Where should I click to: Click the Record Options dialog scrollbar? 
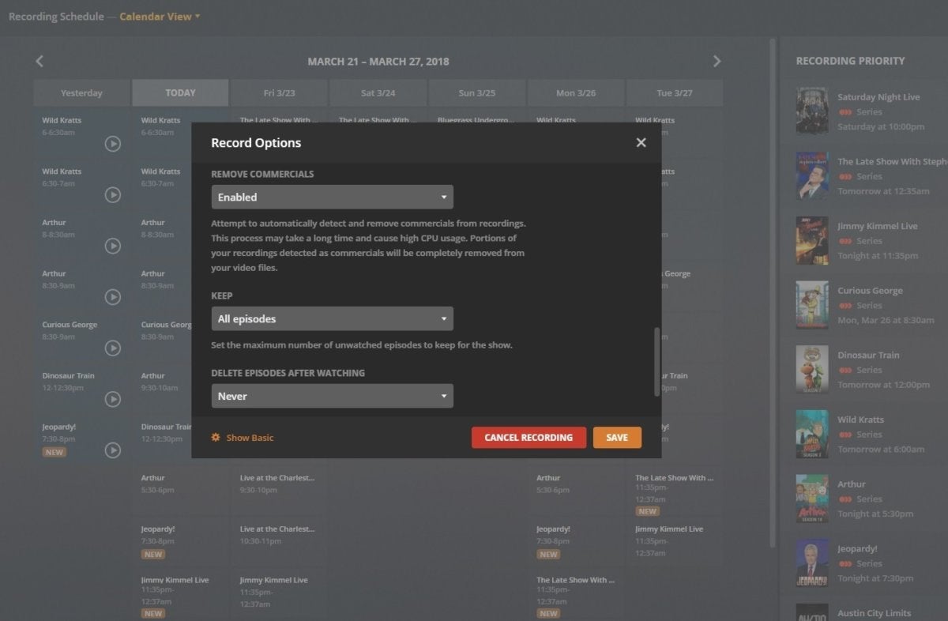point(656,362)
